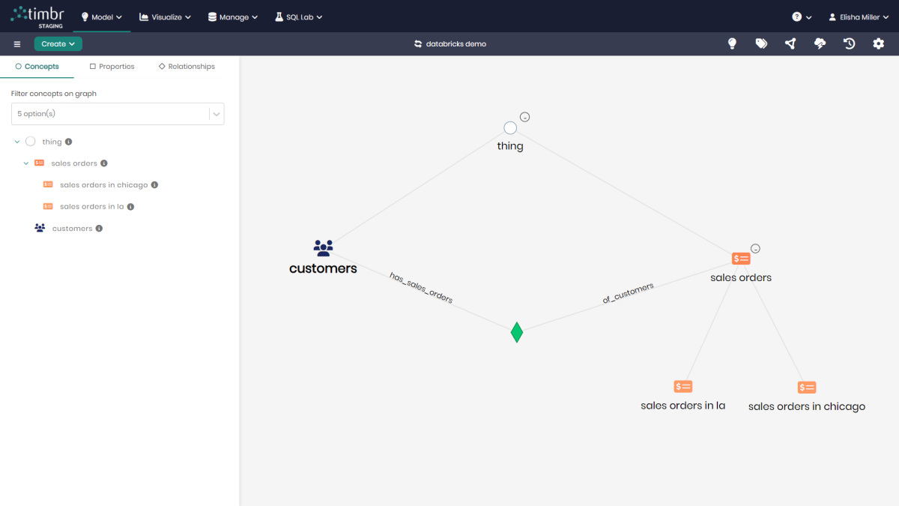Open Elisha Miller user menu
The width and height of the screenshot is (899, 506).
pyautogui.click(x=859, y=16)
